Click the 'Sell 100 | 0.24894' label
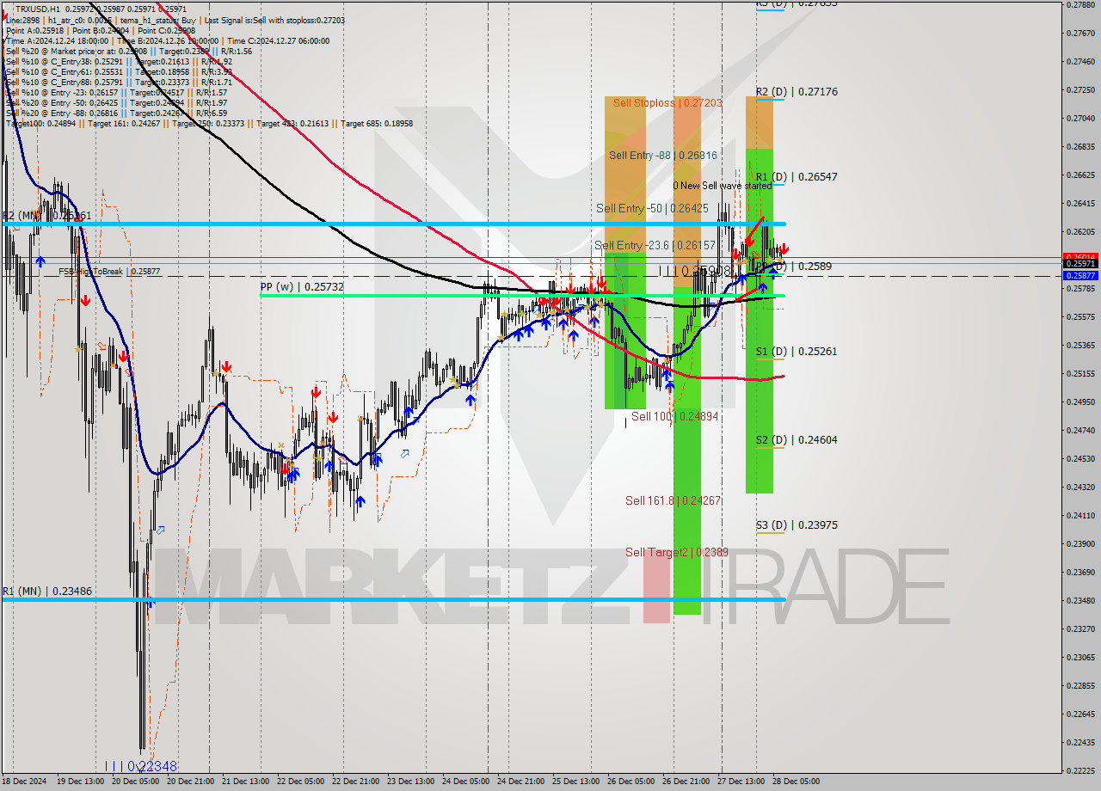Image resolution: width=1101 pixels, height=791 pixels. coord(675,416)
